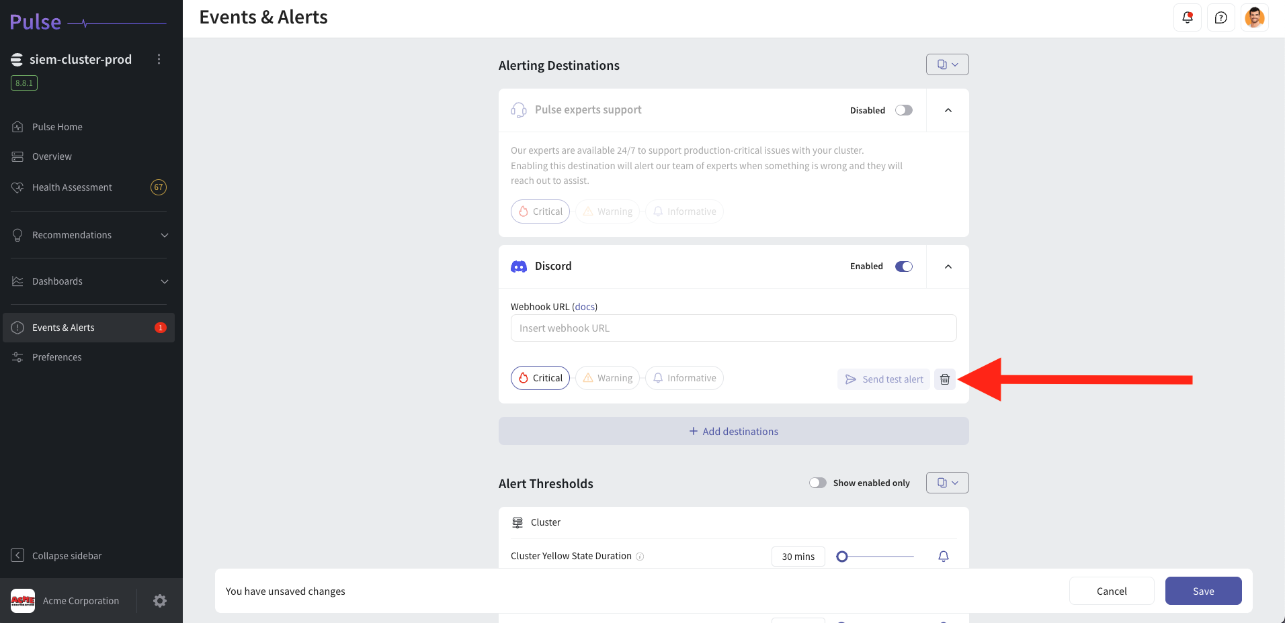This screenshot has height=623, width=1285.
Task: Open notifications via the bell icon
Action: click(1187, 17)
